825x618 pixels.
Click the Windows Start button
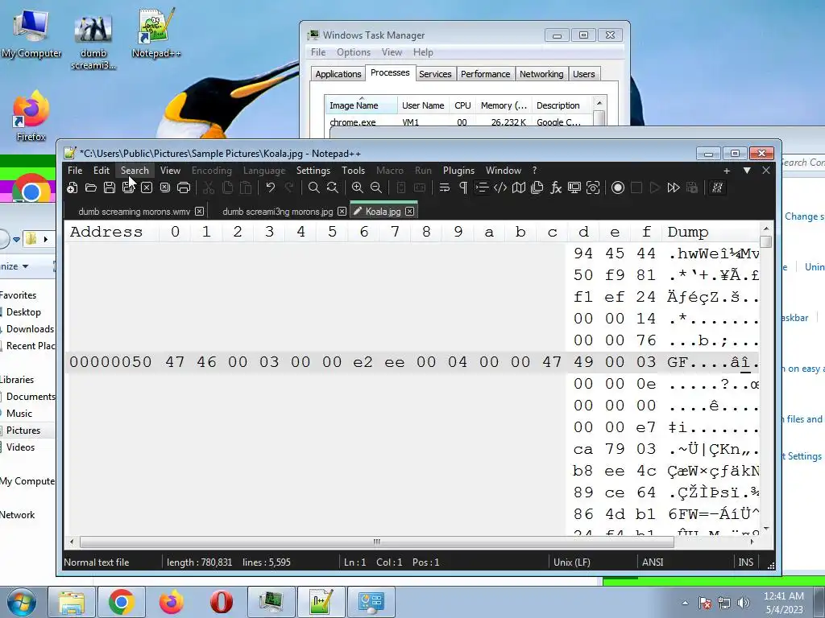pos(22,602)
